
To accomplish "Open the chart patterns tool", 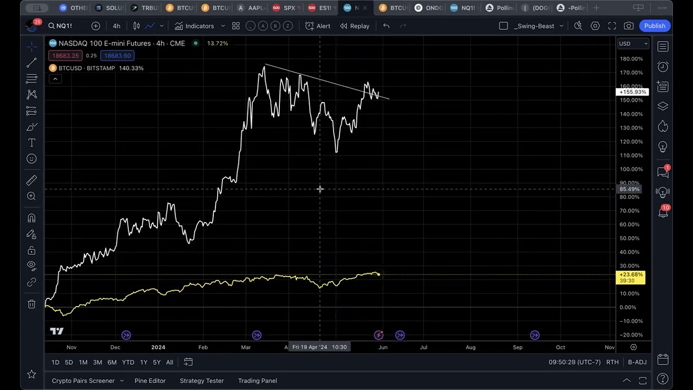I will [x=31, y=95].
